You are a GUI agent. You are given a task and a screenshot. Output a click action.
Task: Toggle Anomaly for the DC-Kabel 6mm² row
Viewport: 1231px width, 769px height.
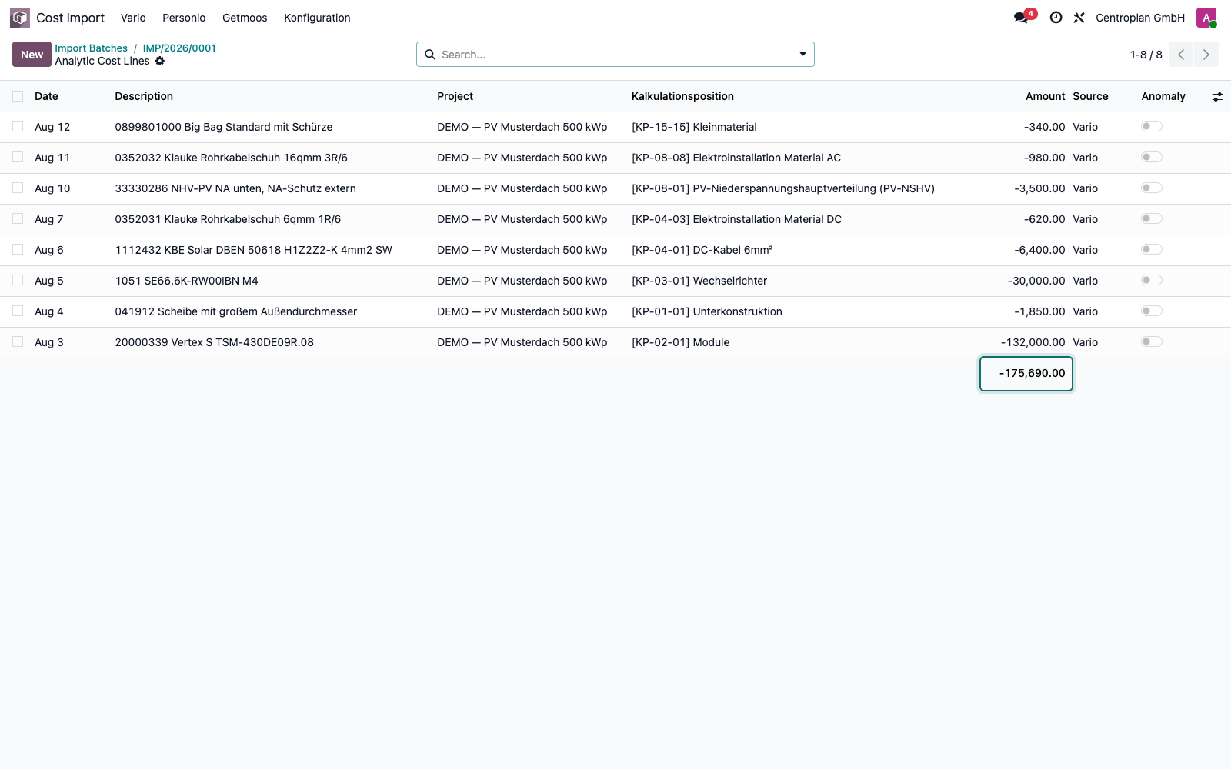coord(1152,249)
